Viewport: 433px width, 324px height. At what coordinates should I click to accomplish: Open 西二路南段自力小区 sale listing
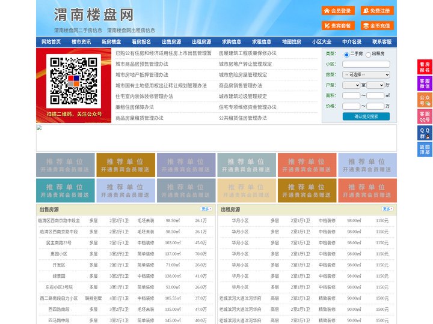click(59, 298)
